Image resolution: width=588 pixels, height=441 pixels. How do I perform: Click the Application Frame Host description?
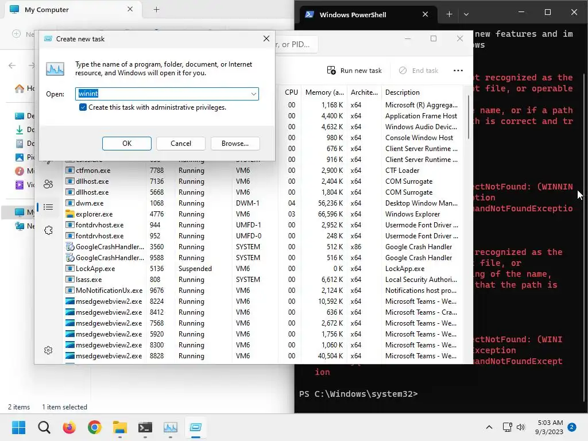point(421,116)
